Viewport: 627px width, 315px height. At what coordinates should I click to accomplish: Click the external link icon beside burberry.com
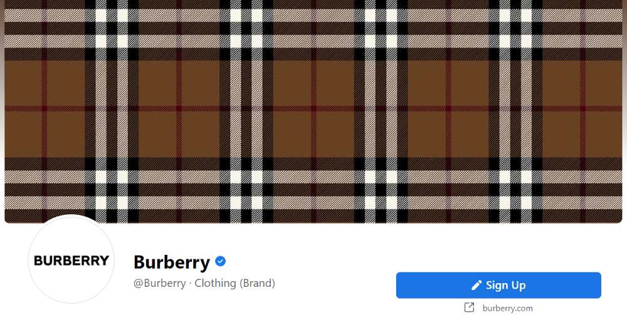469,307
